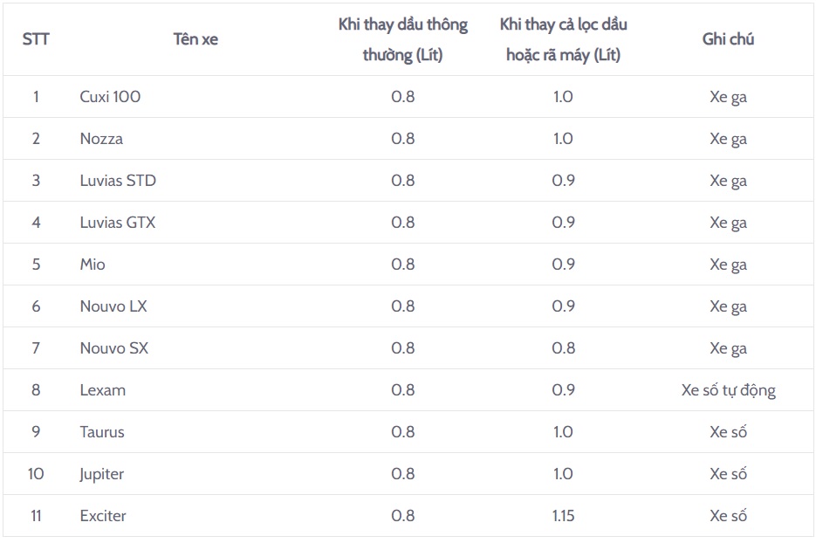Click the Nouvo LX cell

(113, 306)
